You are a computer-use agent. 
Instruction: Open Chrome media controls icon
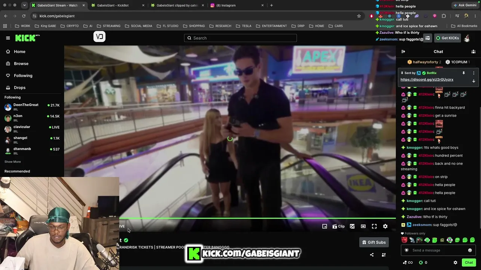coord(457,16)
